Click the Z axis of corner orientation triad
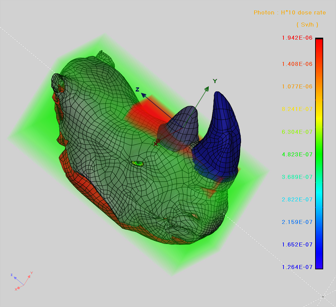The image size is (336, 307). (12, 275)
